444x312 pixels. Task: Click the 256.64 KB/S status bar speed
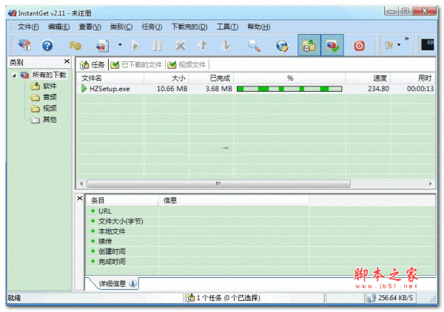[x=390, y=298]
